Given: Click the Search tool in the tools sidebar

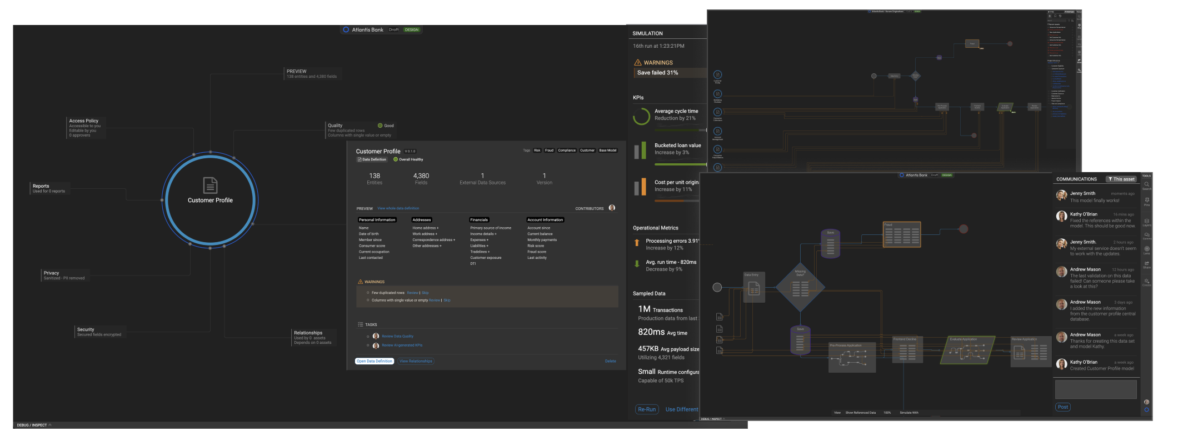Looking at the screenshot, I should click(x=1146, y=184).
